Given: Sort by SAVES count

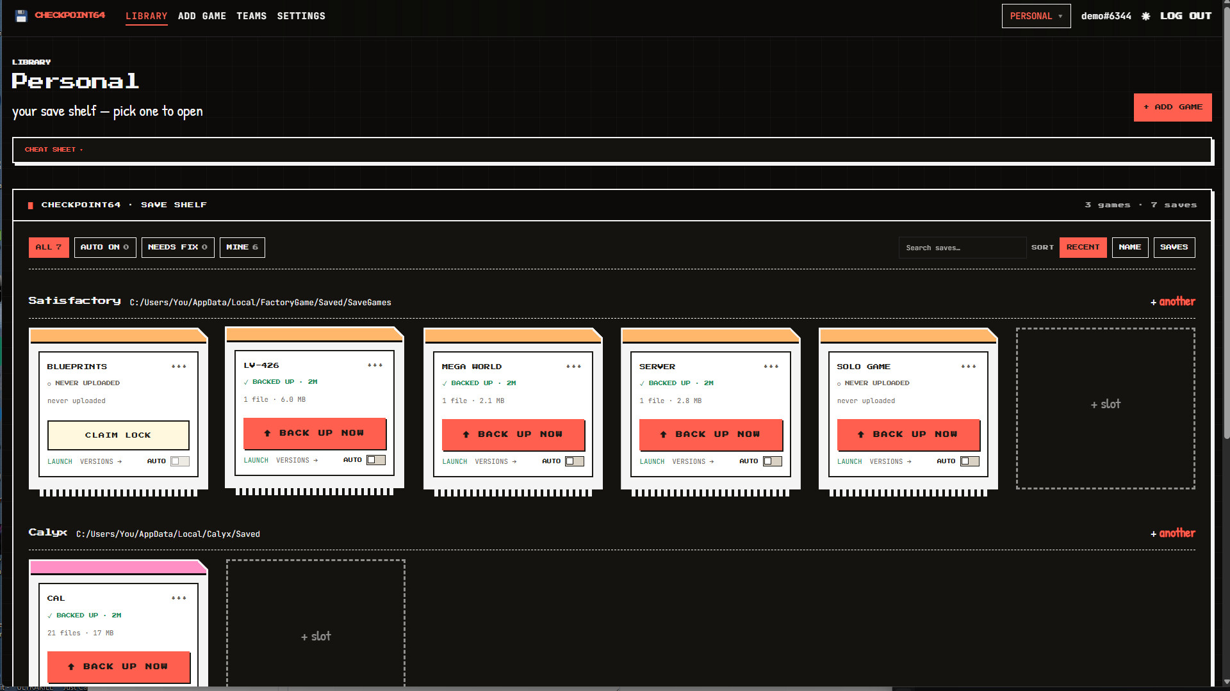Looking at the screenshot, I should (x=1174, y=248).
